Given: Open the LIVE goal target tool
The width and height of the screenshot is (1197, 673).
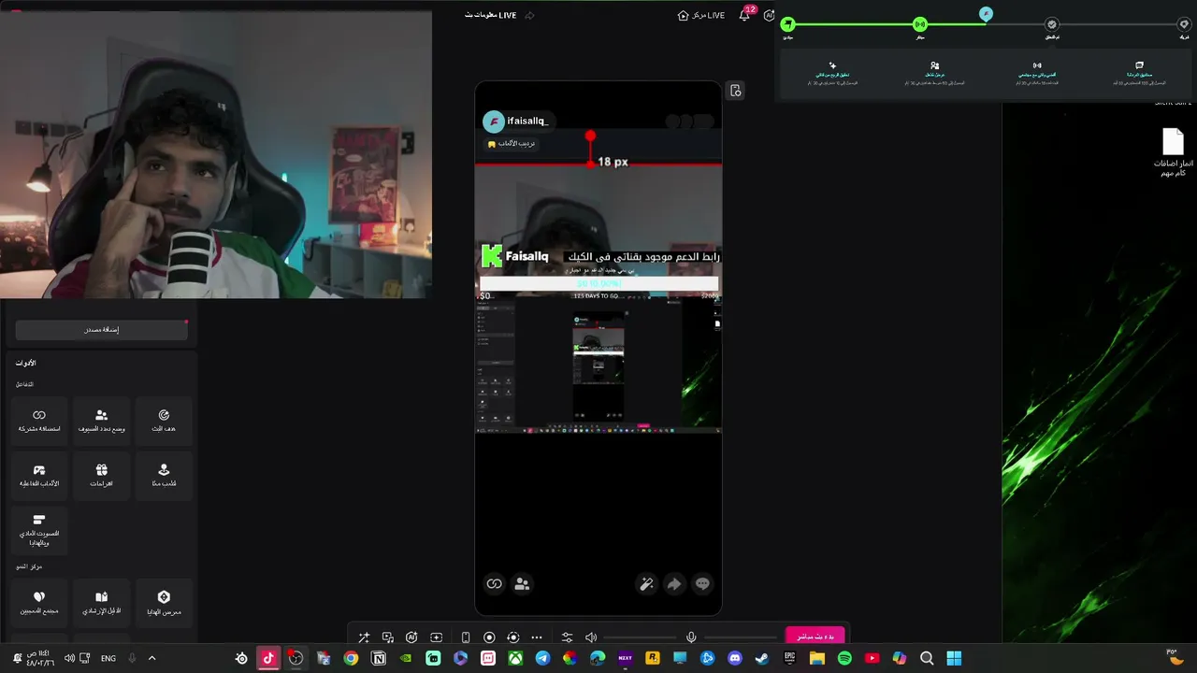Looking at the screenshot, I should click(x=164, y=421).
